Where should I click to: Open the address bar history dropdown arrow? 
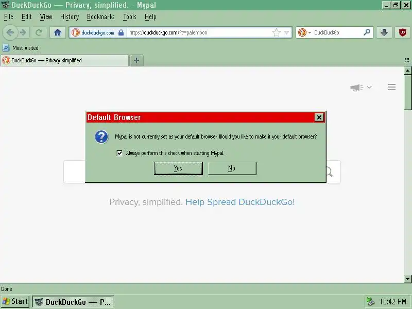coord(287,32)
